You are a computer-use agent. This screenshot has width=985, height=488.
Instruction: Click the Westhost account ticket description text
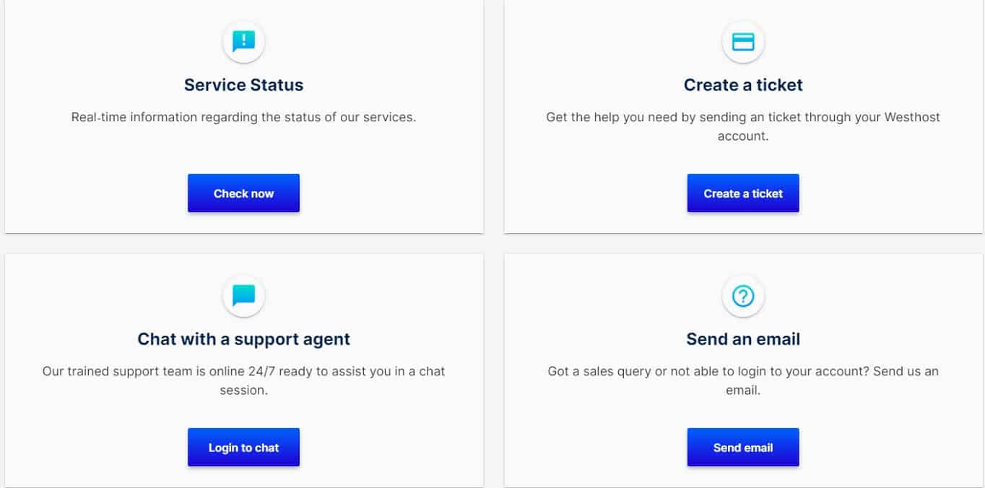coord(743,126)
